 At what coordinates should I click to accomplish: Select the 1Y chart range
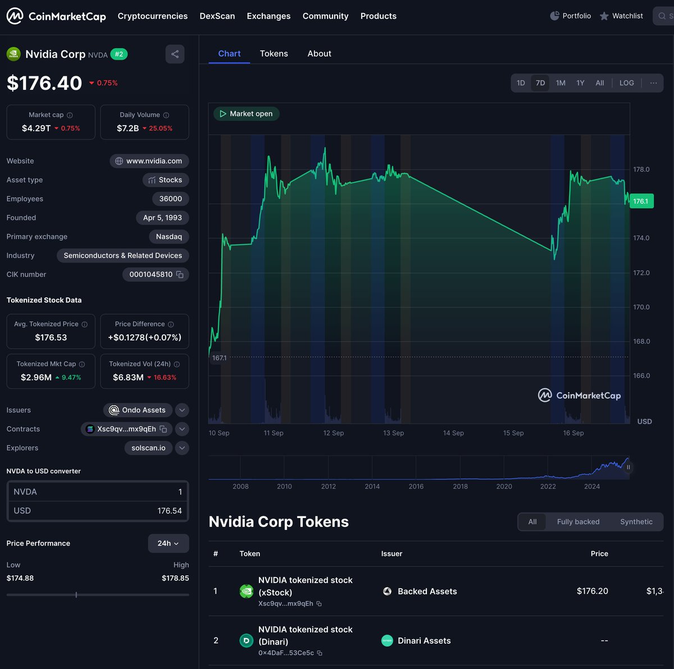point(580,83)
